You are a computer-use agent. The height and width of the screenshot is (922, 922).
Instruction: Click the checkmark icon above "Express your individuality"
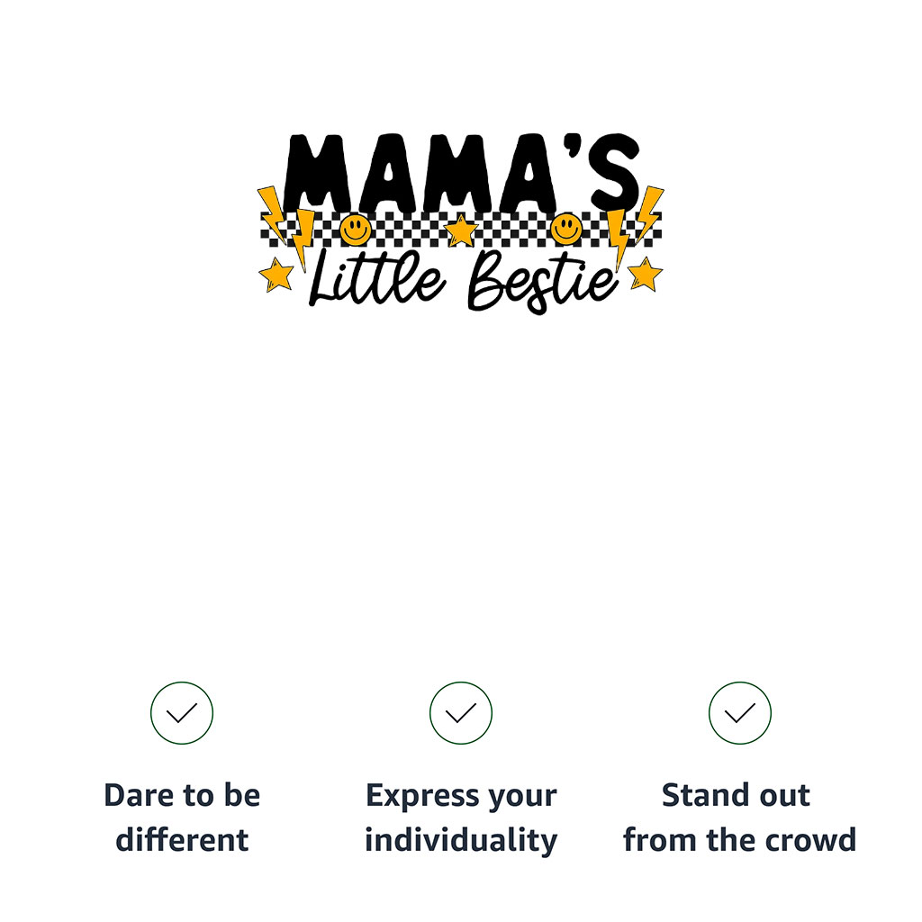coord(461,713)
